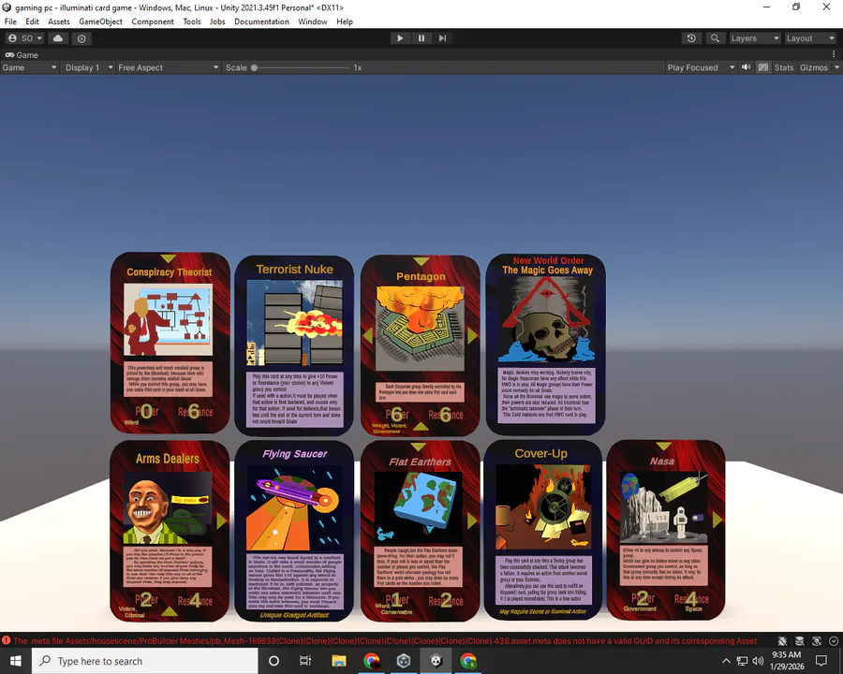This screenshot has height=674, width=843.
Task: Click the Flying Saucer card
Action: [x=294, y=531]
